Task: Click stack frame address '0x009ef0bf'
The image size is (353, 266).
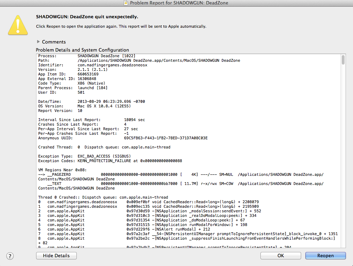Action: 138,202
